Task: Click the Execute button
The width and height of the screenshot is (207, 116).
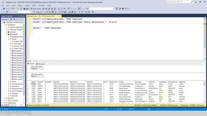Action: (38, 12)
